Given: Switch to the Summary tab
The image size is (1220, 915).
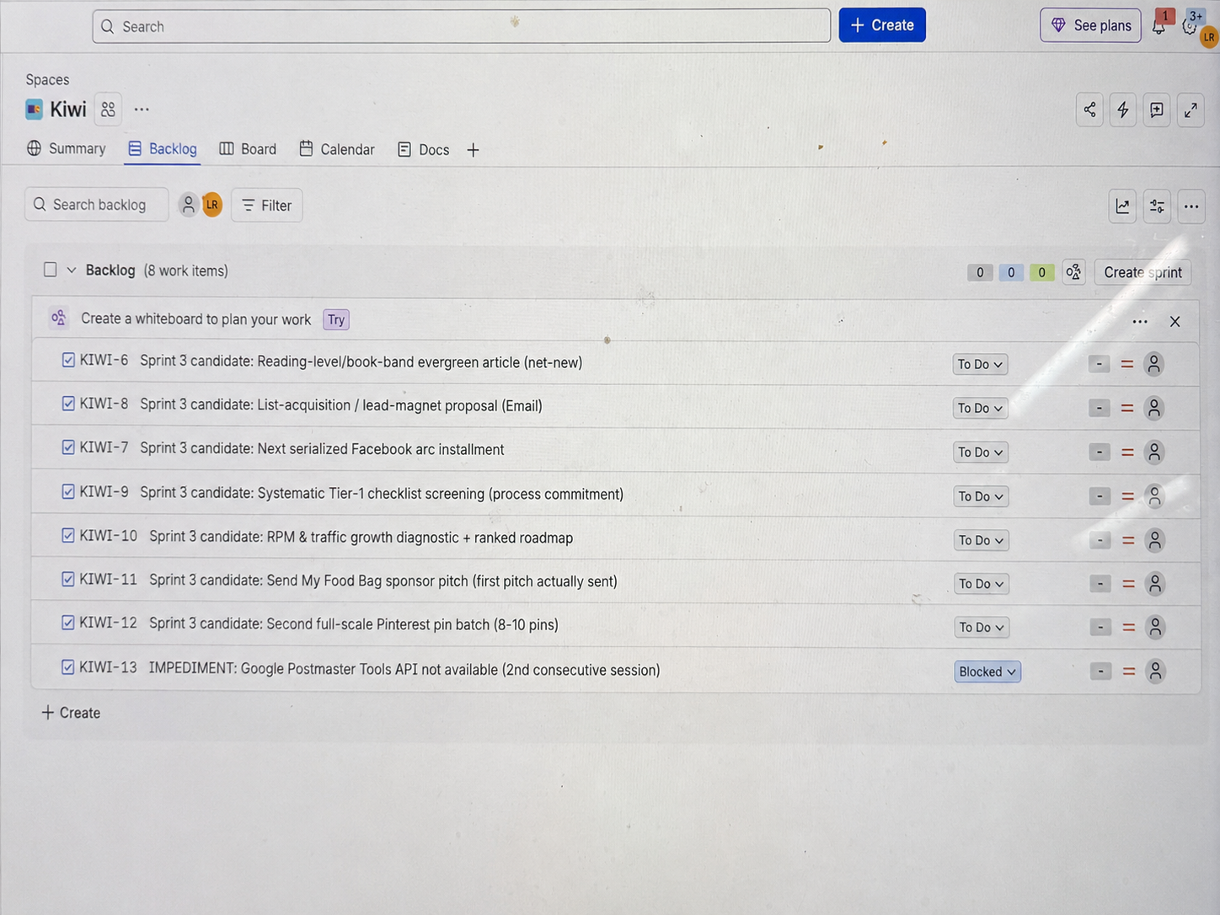Looking at the screenshot, I should [x=67, y=148].
